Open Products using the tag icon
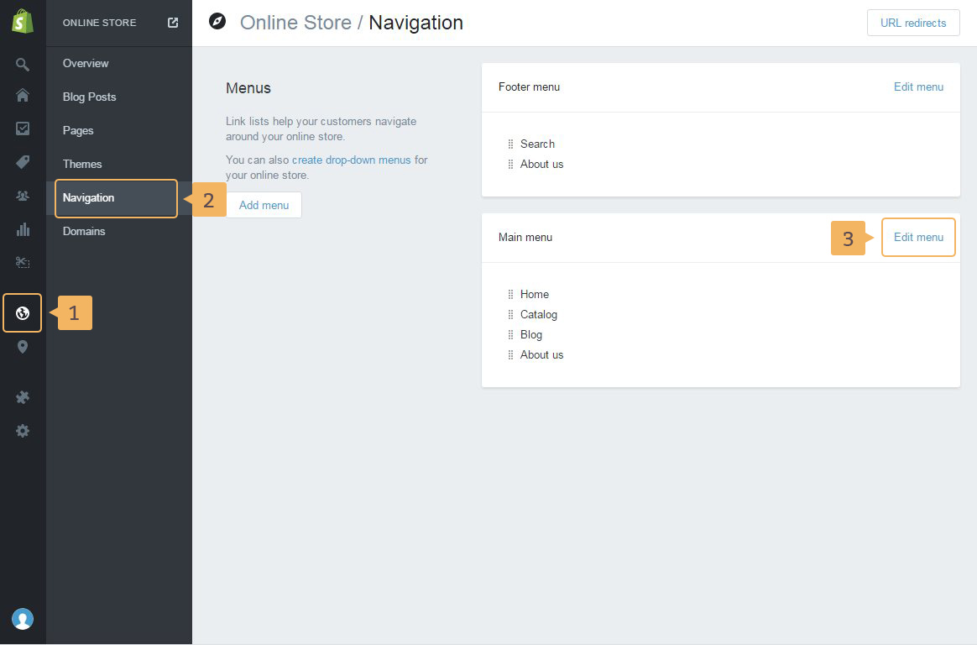977x645 pixels. pos(23,162)
